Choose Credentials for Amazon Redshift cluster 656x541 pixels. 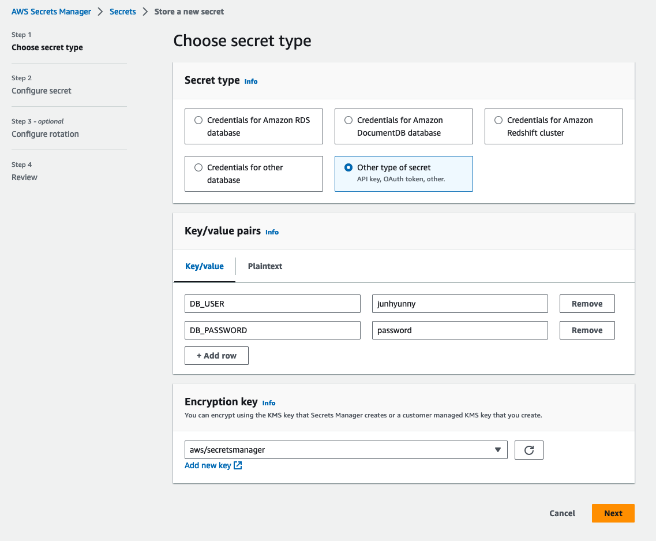click(498, 120)
